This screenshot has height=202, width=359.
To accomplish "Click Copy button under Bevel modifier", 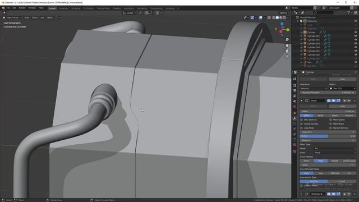I will (x=343, y=106).
